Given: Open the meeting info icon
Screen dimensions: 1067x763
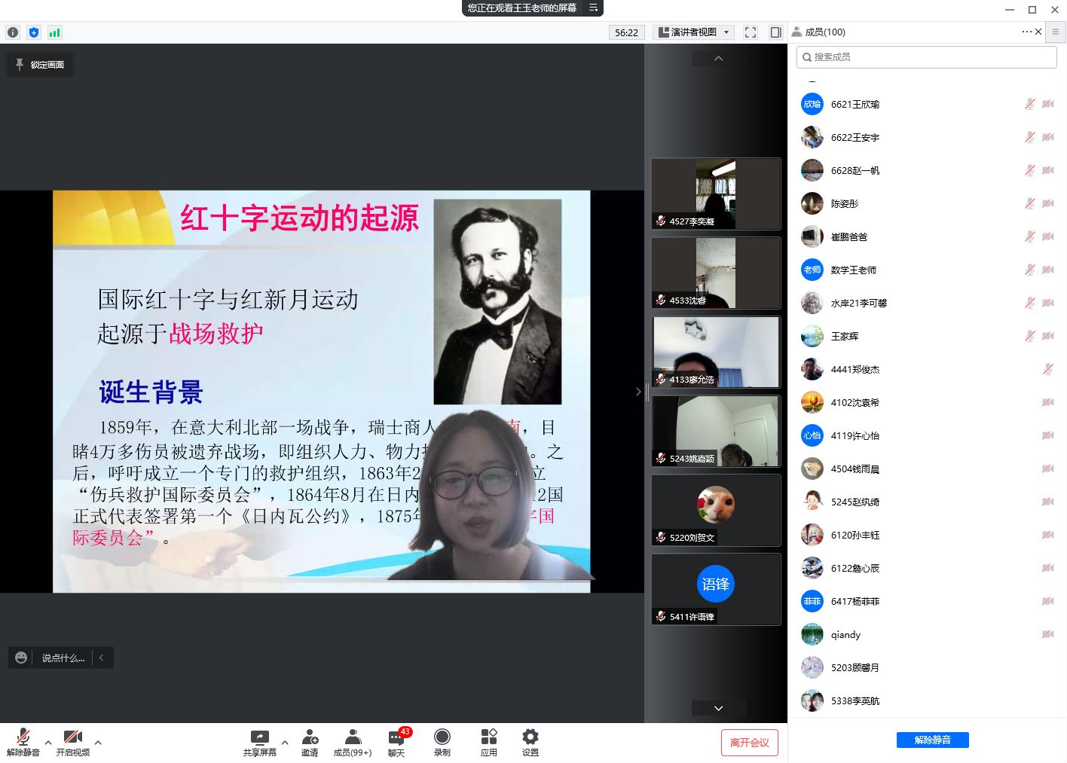Looking at the screenshot, I should coord(13,32).
